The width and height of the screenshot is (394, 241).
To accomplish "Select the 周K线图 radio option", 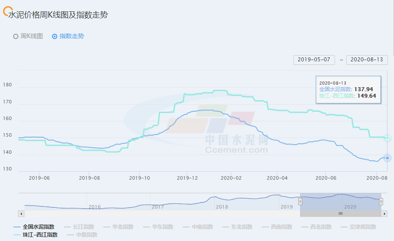I will point(28,36).
